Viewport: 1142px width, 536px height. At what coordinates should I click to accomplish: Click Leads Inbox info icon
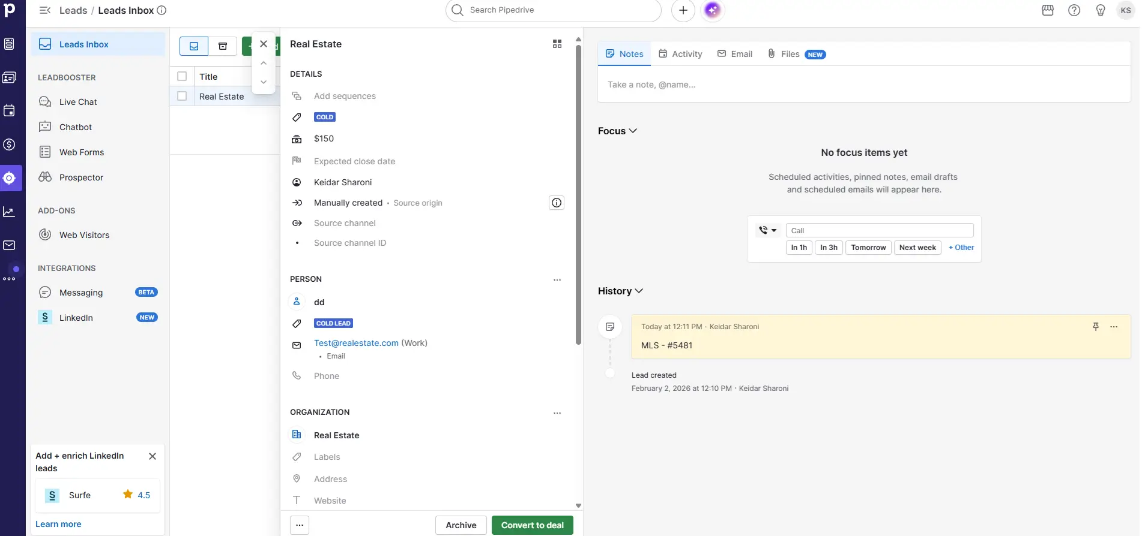click(x=162, y=10)
